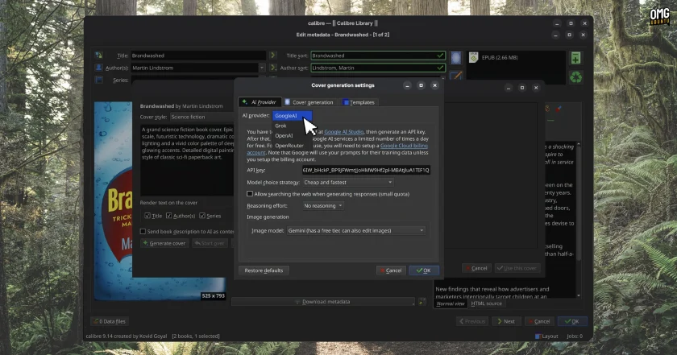Open the Model choice strategy dropdown
This screenshot has height=355, width=677.
point(348,183)
